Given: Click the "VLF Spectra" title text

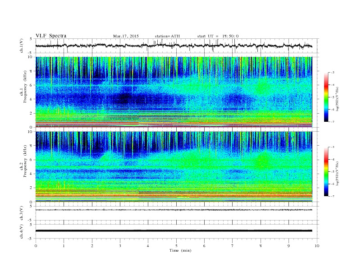Looking at the screenshot, I should 51,36.
